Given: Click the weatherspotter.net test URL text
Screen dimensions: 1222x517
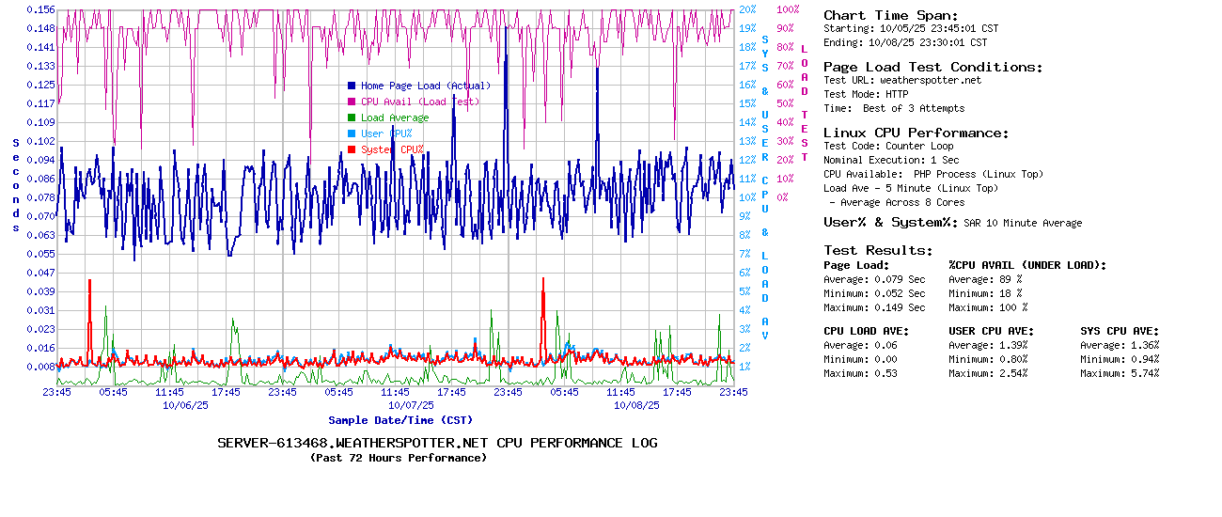Looking at the screenshot, I should 930,80.
